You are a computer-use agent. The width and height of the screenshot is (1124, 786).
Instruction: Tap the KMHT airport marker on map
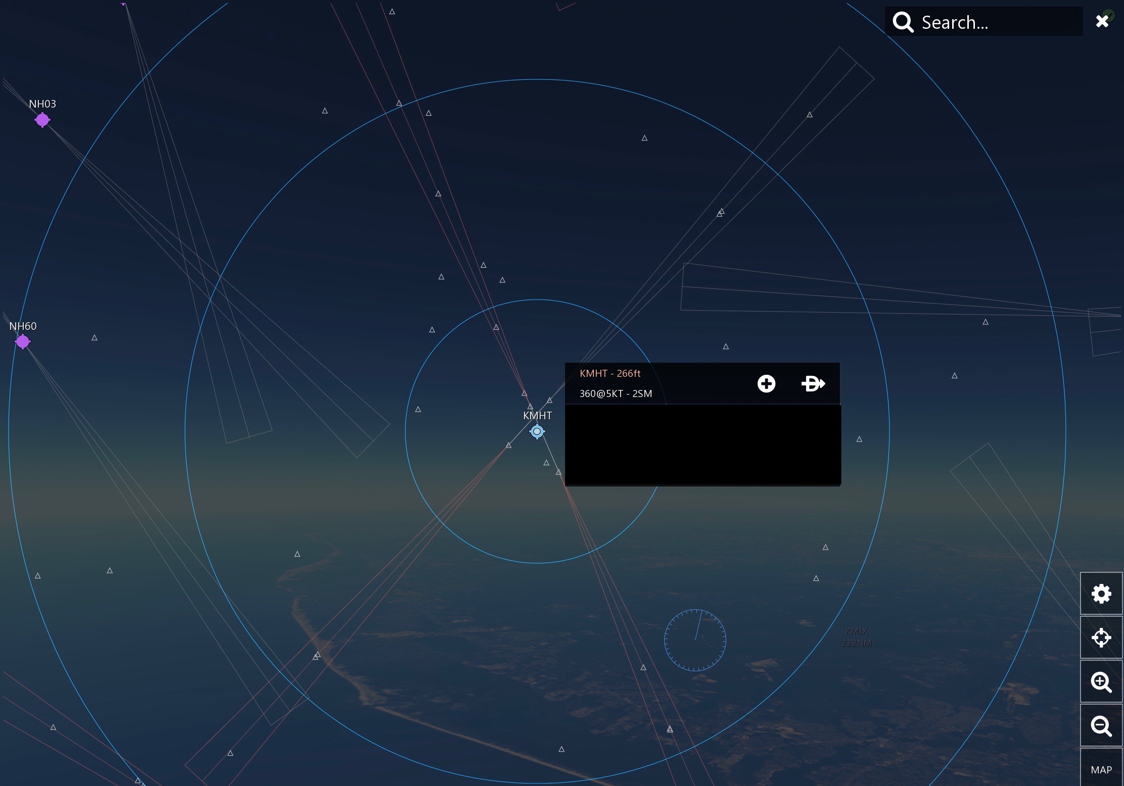(x=537, y=432)
